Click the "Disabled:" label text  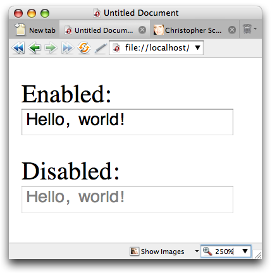[x=71, y=171]
